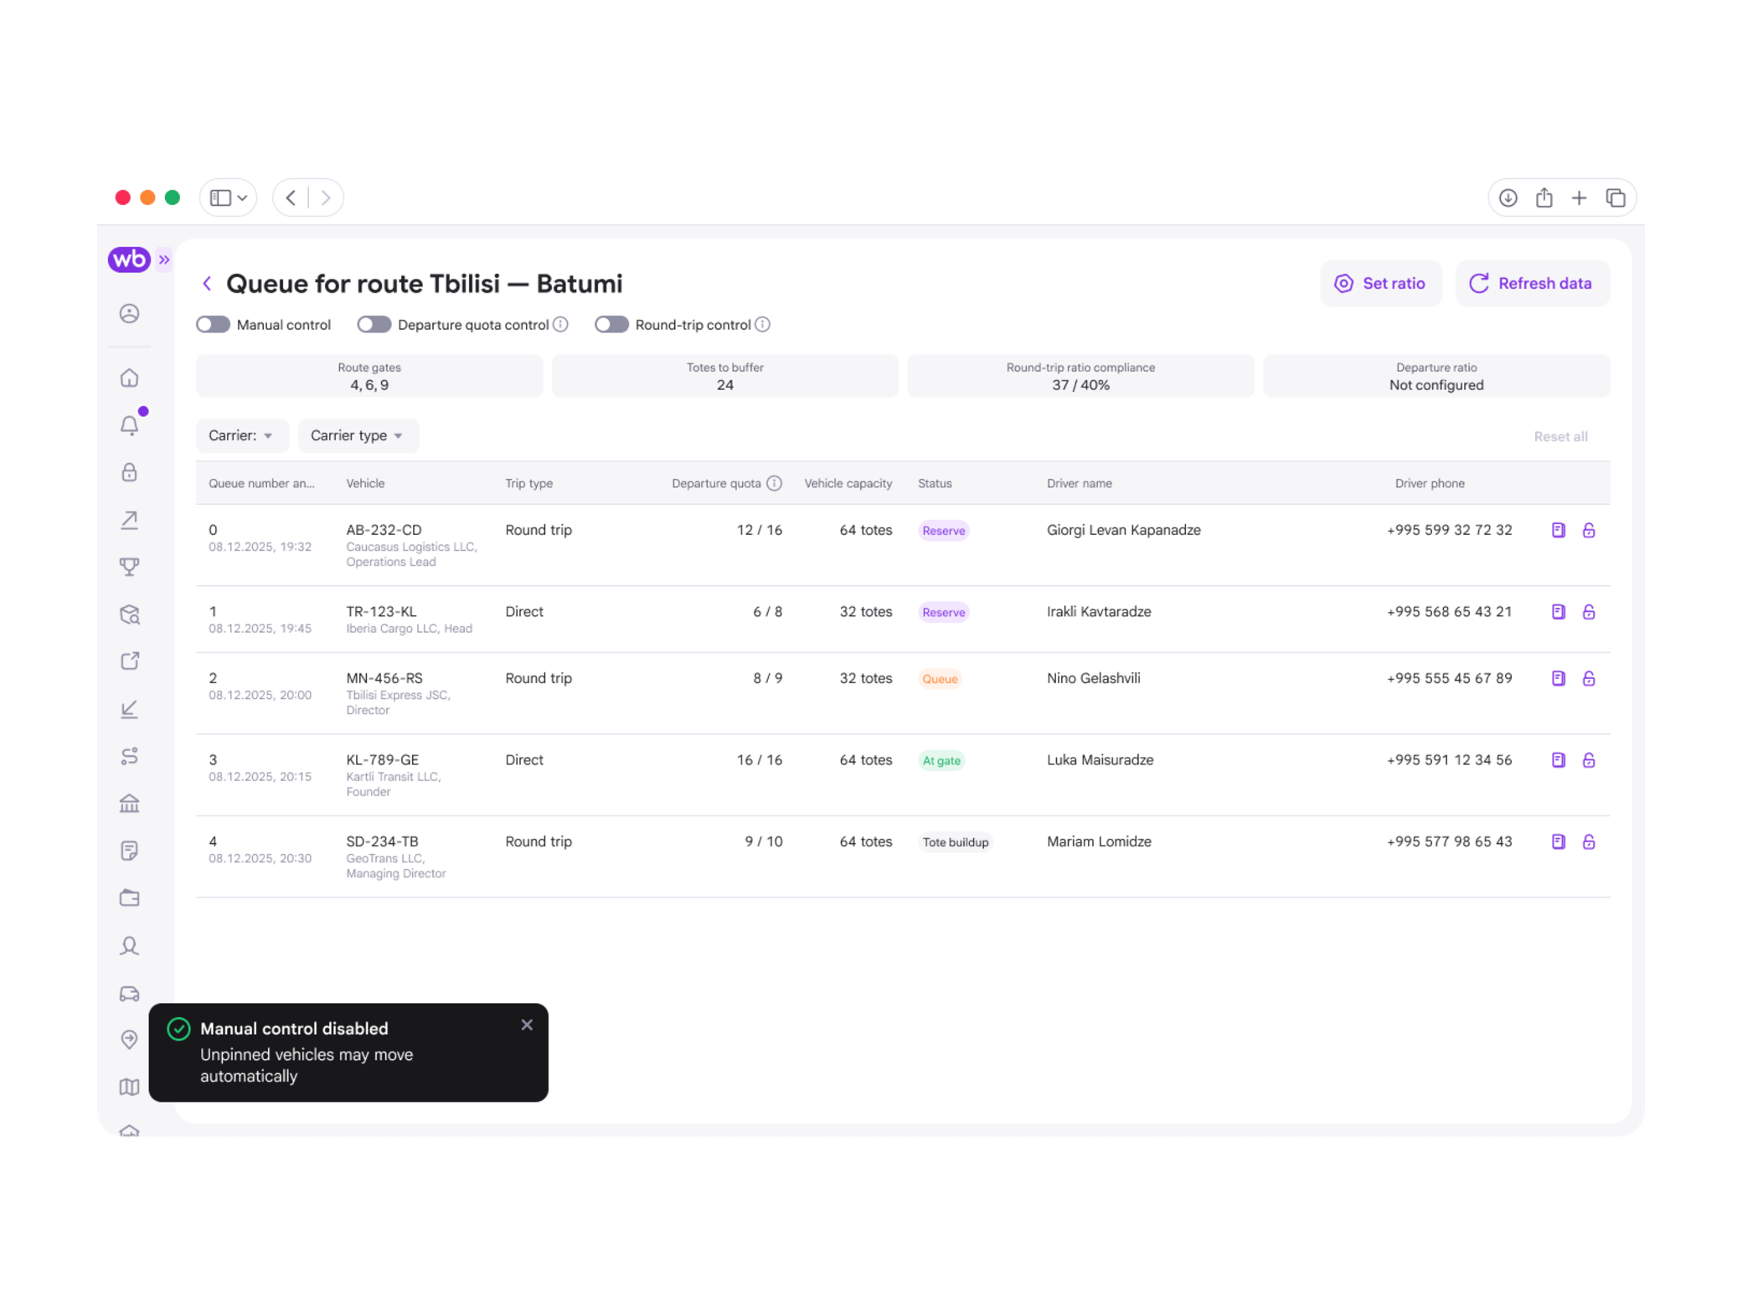Open the padlock icon in sidebar

129,472
